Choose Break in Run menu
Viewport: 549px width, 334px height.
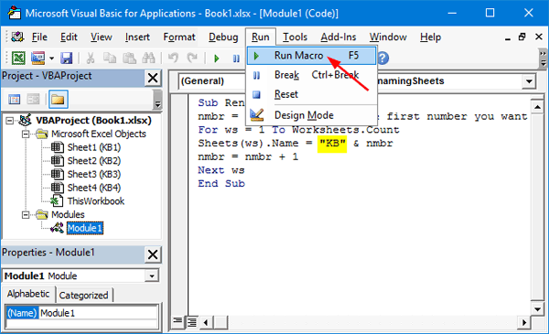(x=311, y=75)
